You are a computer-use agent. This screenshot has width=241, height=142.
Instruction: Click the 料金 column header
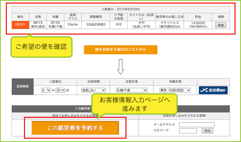(198, 17)
